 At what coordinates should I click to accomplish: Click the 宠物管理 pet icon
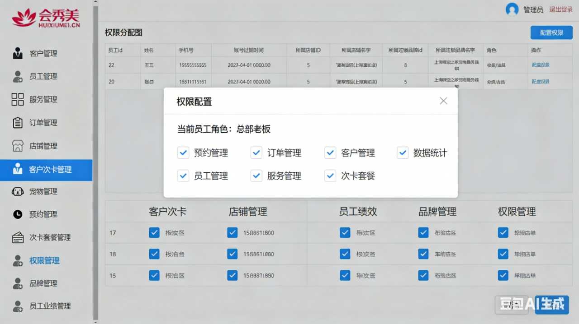[x=18, y=192]
